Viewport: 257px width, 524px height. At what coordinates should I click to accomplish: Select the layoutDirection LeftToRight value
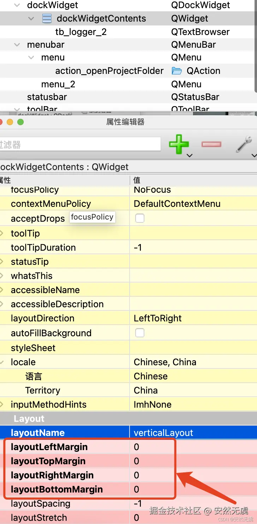157,318
